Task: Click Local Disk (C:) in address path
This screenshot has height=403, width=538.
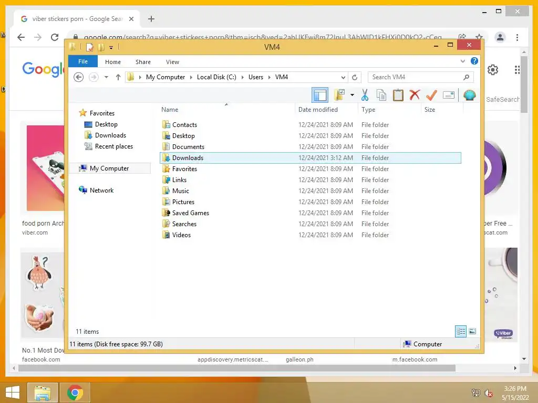Action: click(x=216, y=77)
